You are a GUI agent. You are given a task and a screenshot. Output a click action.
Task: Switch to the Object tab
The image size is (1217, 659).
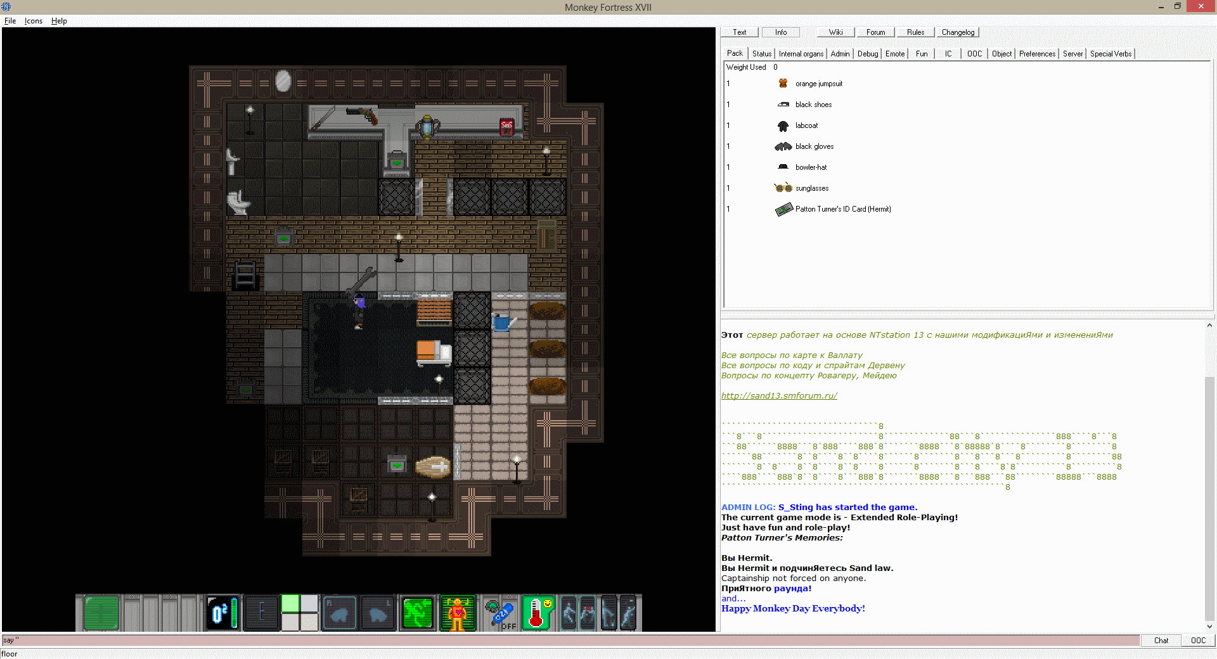[1001, 54]
